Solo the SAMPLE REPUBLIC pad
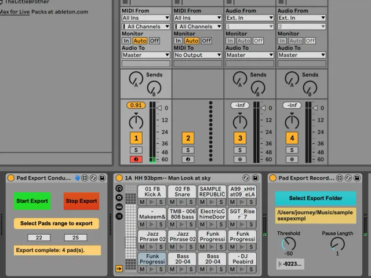The height and width of the screenshot is (278, 371). coord(221,202)
